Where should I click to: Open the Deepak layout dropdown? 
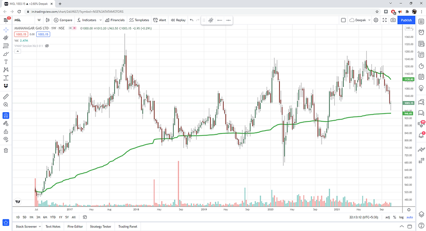tap(360, 20)
